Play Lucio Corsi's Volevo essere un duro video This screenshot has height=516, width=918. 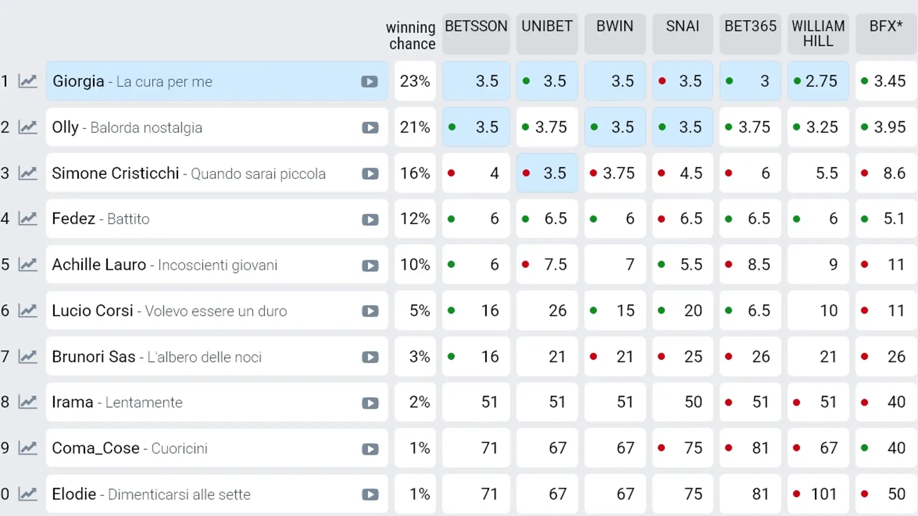tap(370, 311)
